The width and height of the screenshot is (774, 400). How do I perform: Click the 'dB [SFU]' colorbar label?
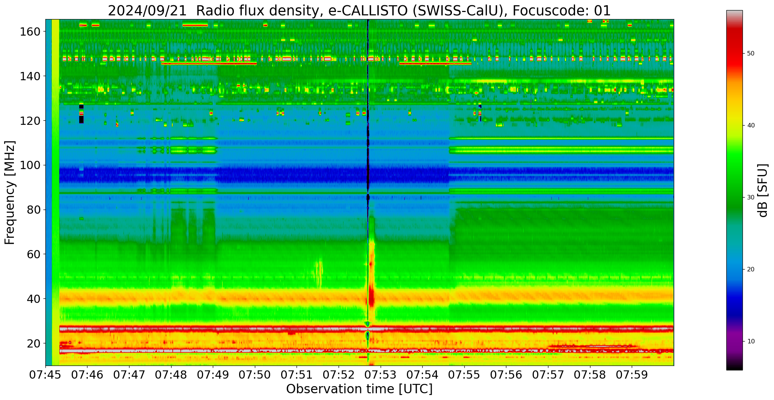point(763,190)
